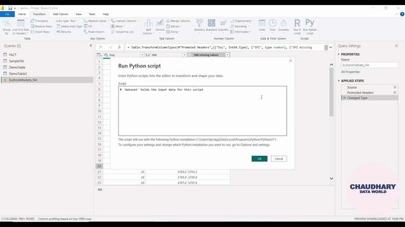Collapse the Queries pane
This screenshot has width=405, height=227.
(91, 45)
